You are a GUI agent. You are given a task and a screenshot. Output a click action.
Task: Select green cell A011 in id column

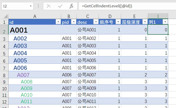(35, 101)
